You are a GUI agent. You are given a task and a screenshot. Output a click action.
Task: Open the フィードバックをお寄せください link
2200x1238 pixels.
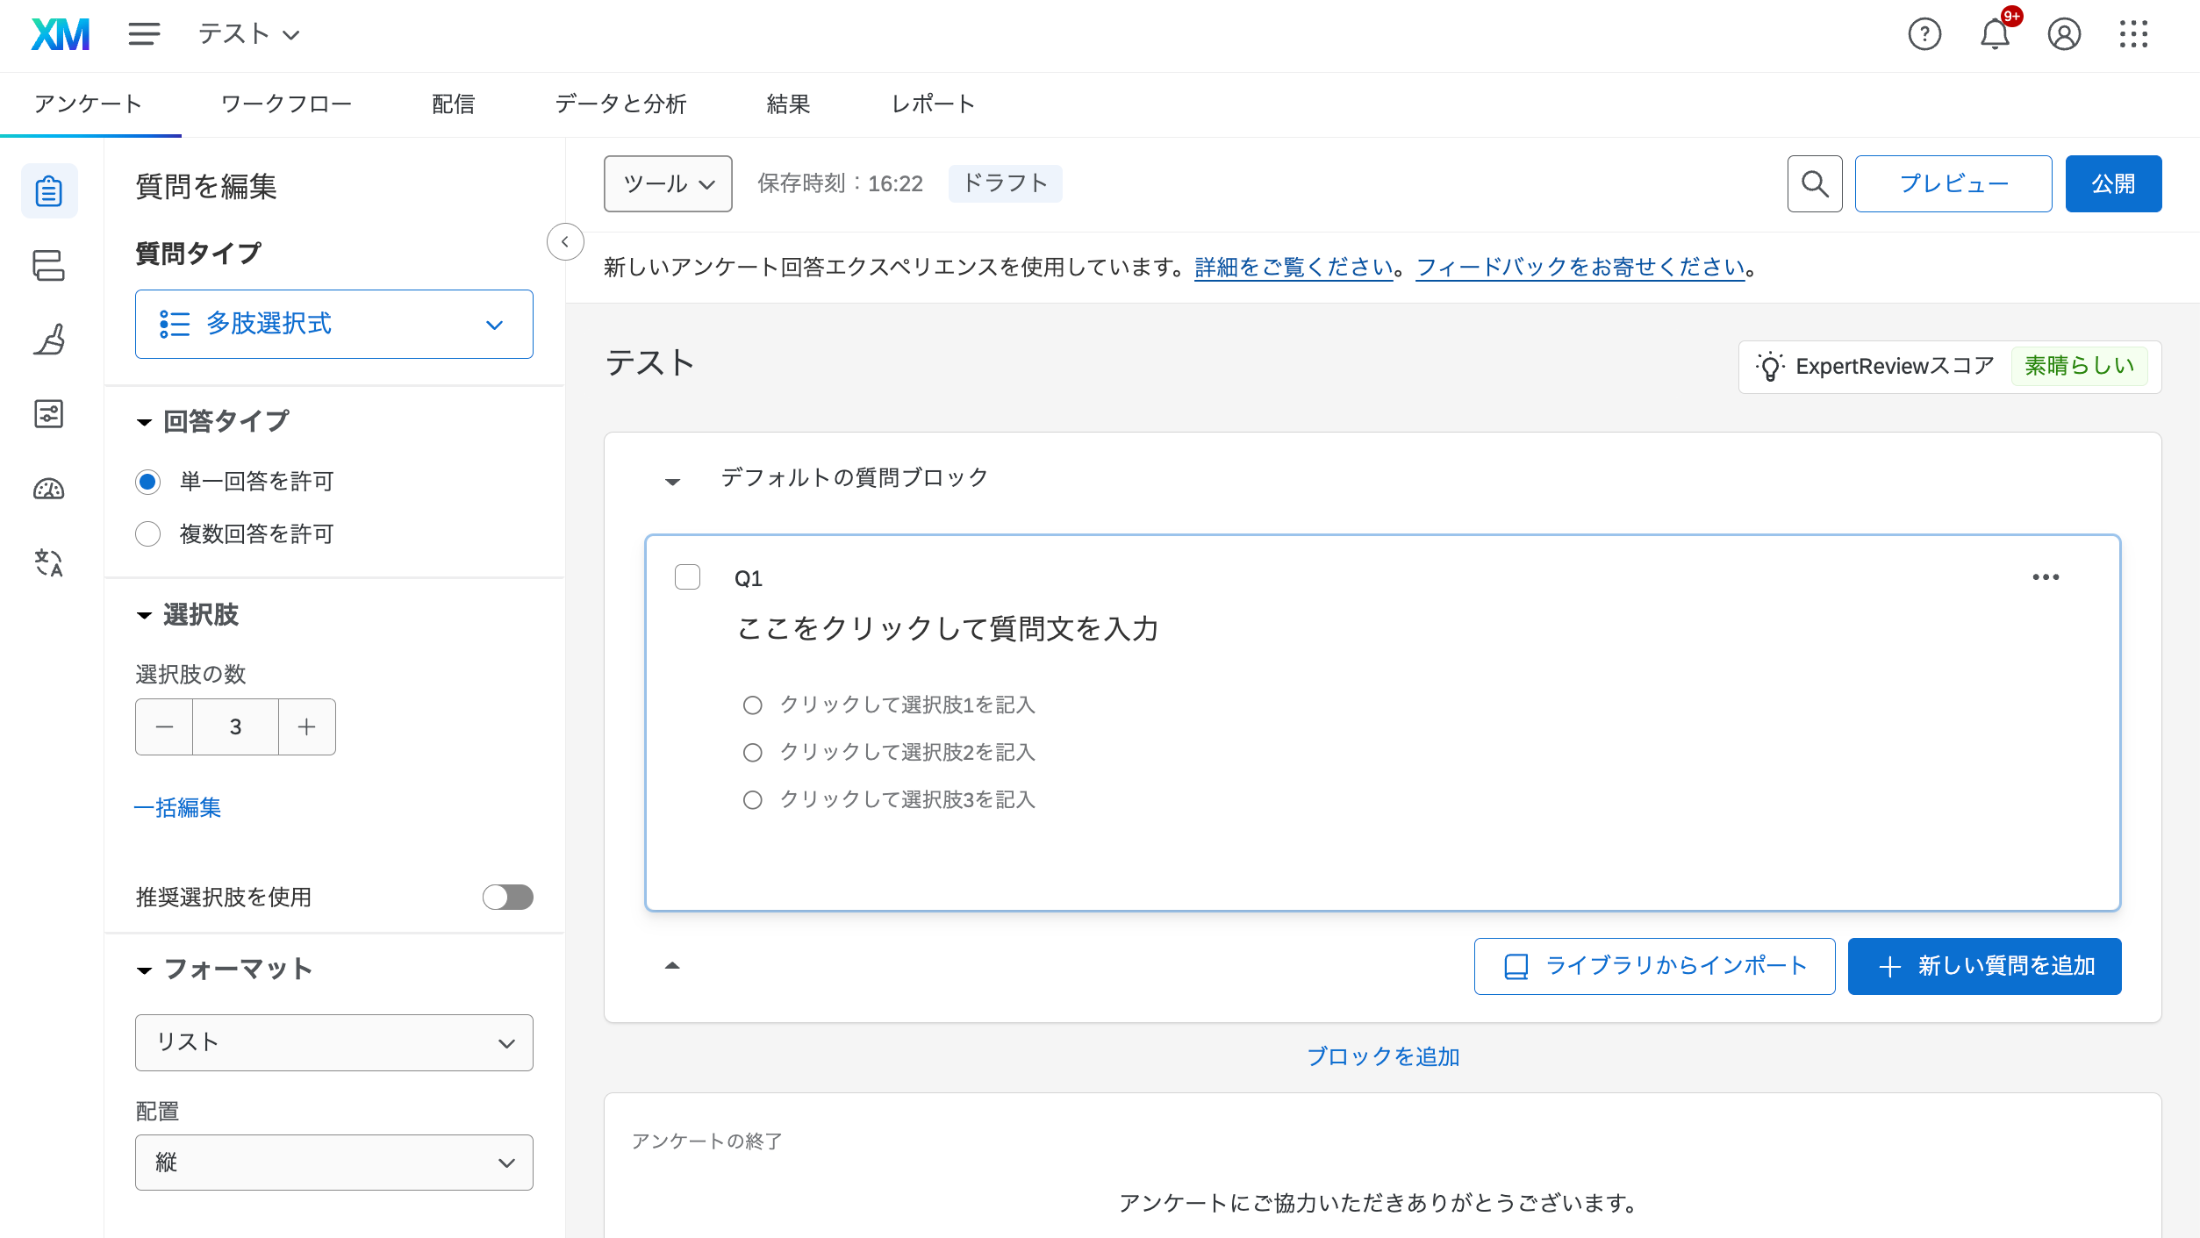[1580, 267]
